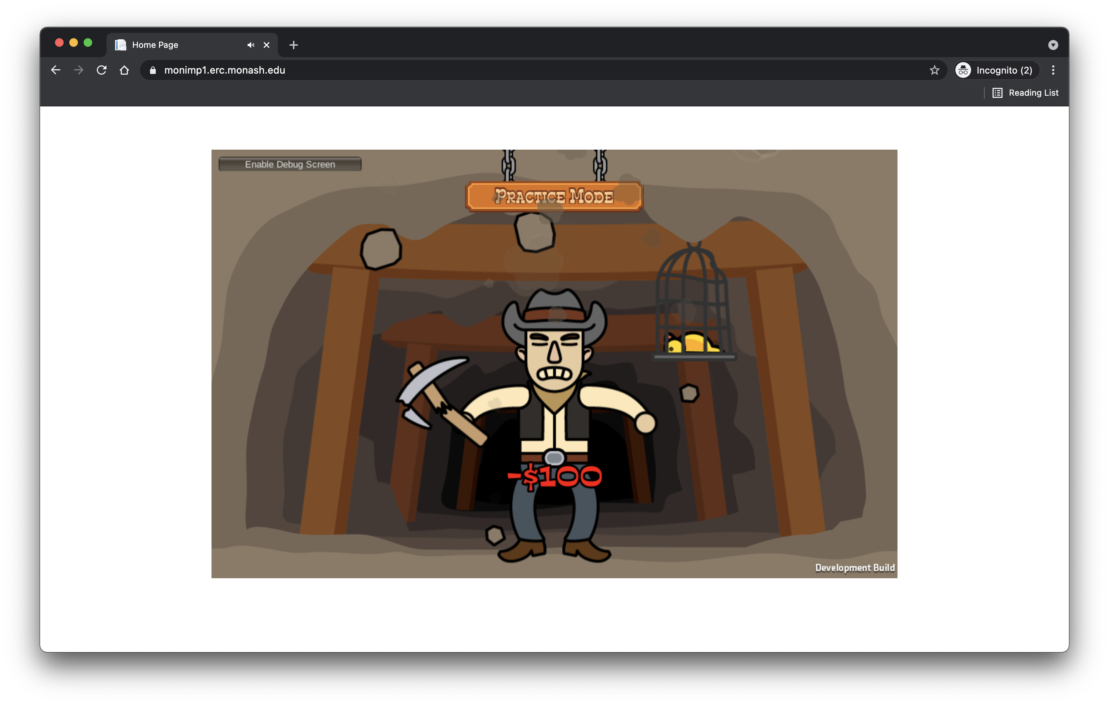Click the green macOS fullscreen button
The height and width of the screenshot is (705, 1109).
pyautogui.click(x=88, y=43)
